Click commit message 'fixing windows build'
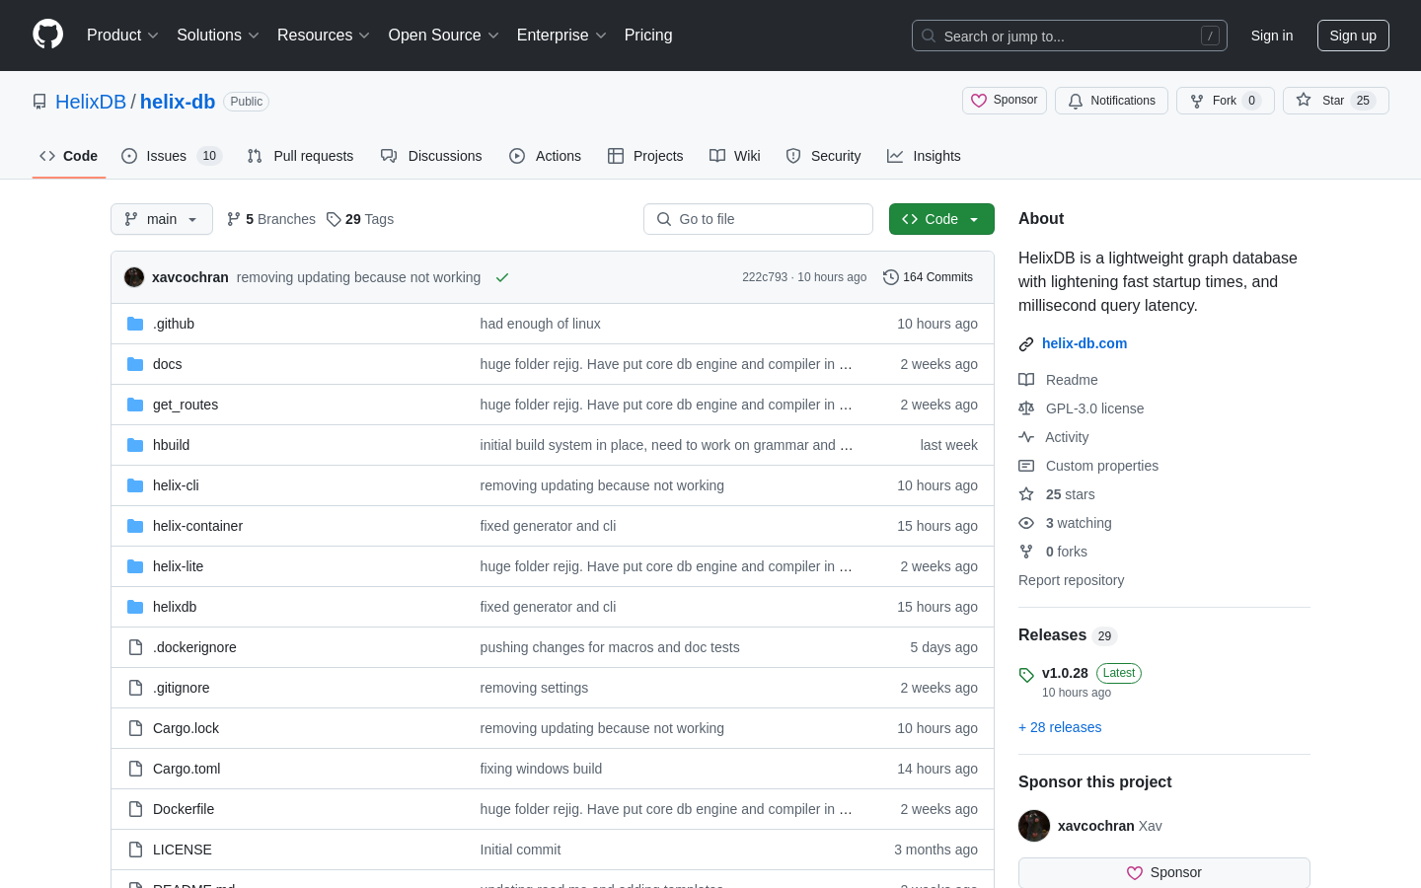1421x888 pixels. [x=541, y=769]
